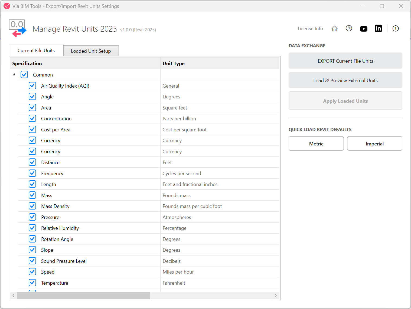The width and height of the screenshot is (411, 309).
Task: Toggle the Sound Pressure Level checkbox
Action: 32,261
